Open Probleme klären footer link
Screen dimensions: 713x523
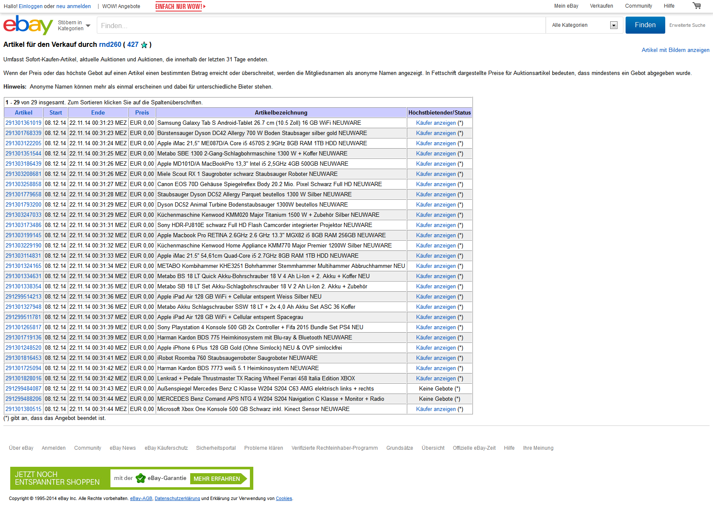(264, 448)
